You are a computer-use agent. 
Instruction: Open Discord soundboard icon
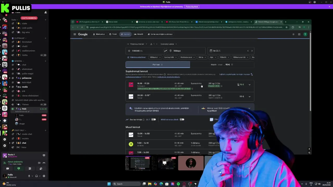coord(41,169)
